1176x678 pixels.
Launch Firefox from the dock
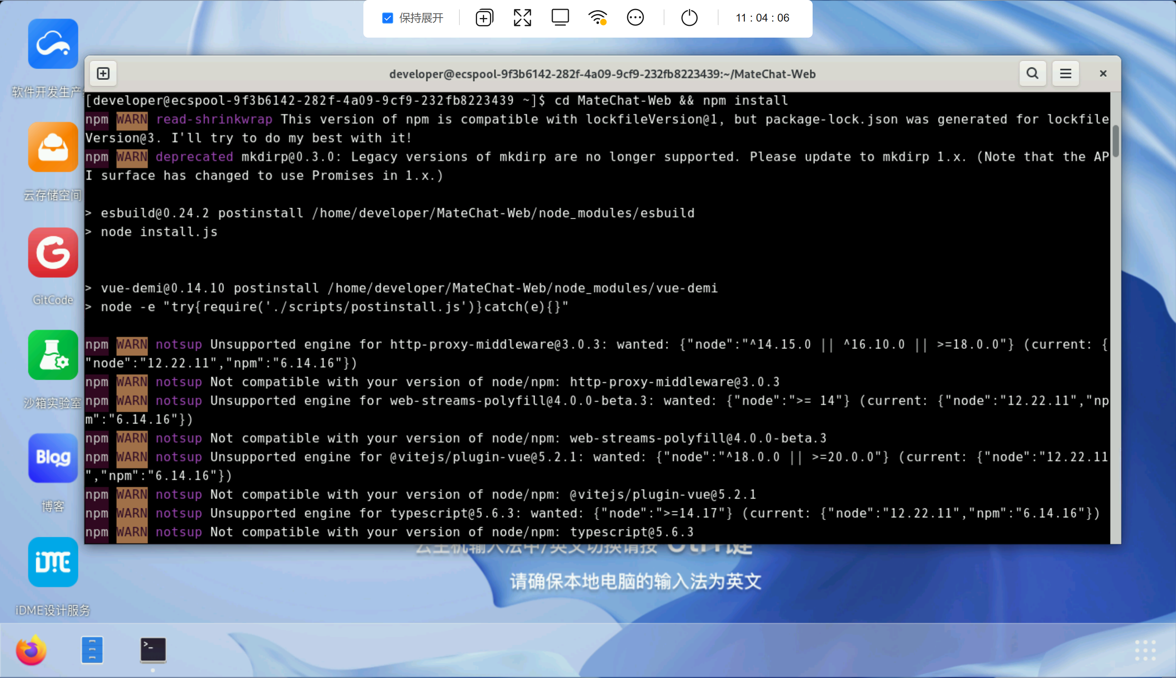pos(31,650)
